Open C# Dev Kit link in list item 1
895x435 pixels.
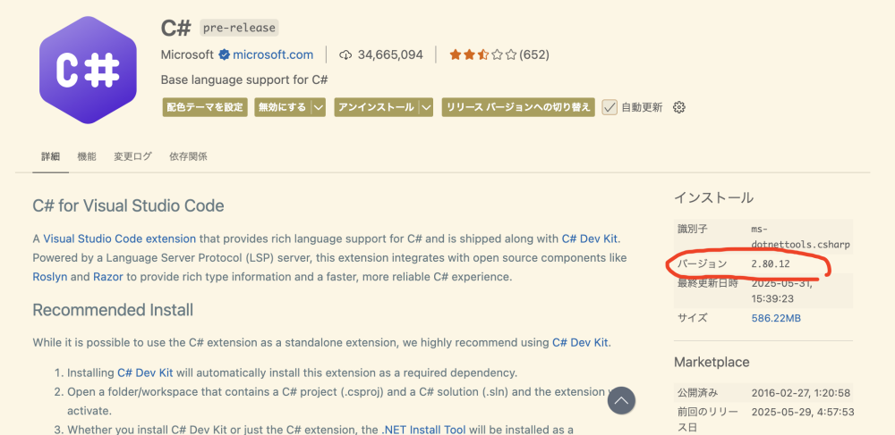click(145, 373)
